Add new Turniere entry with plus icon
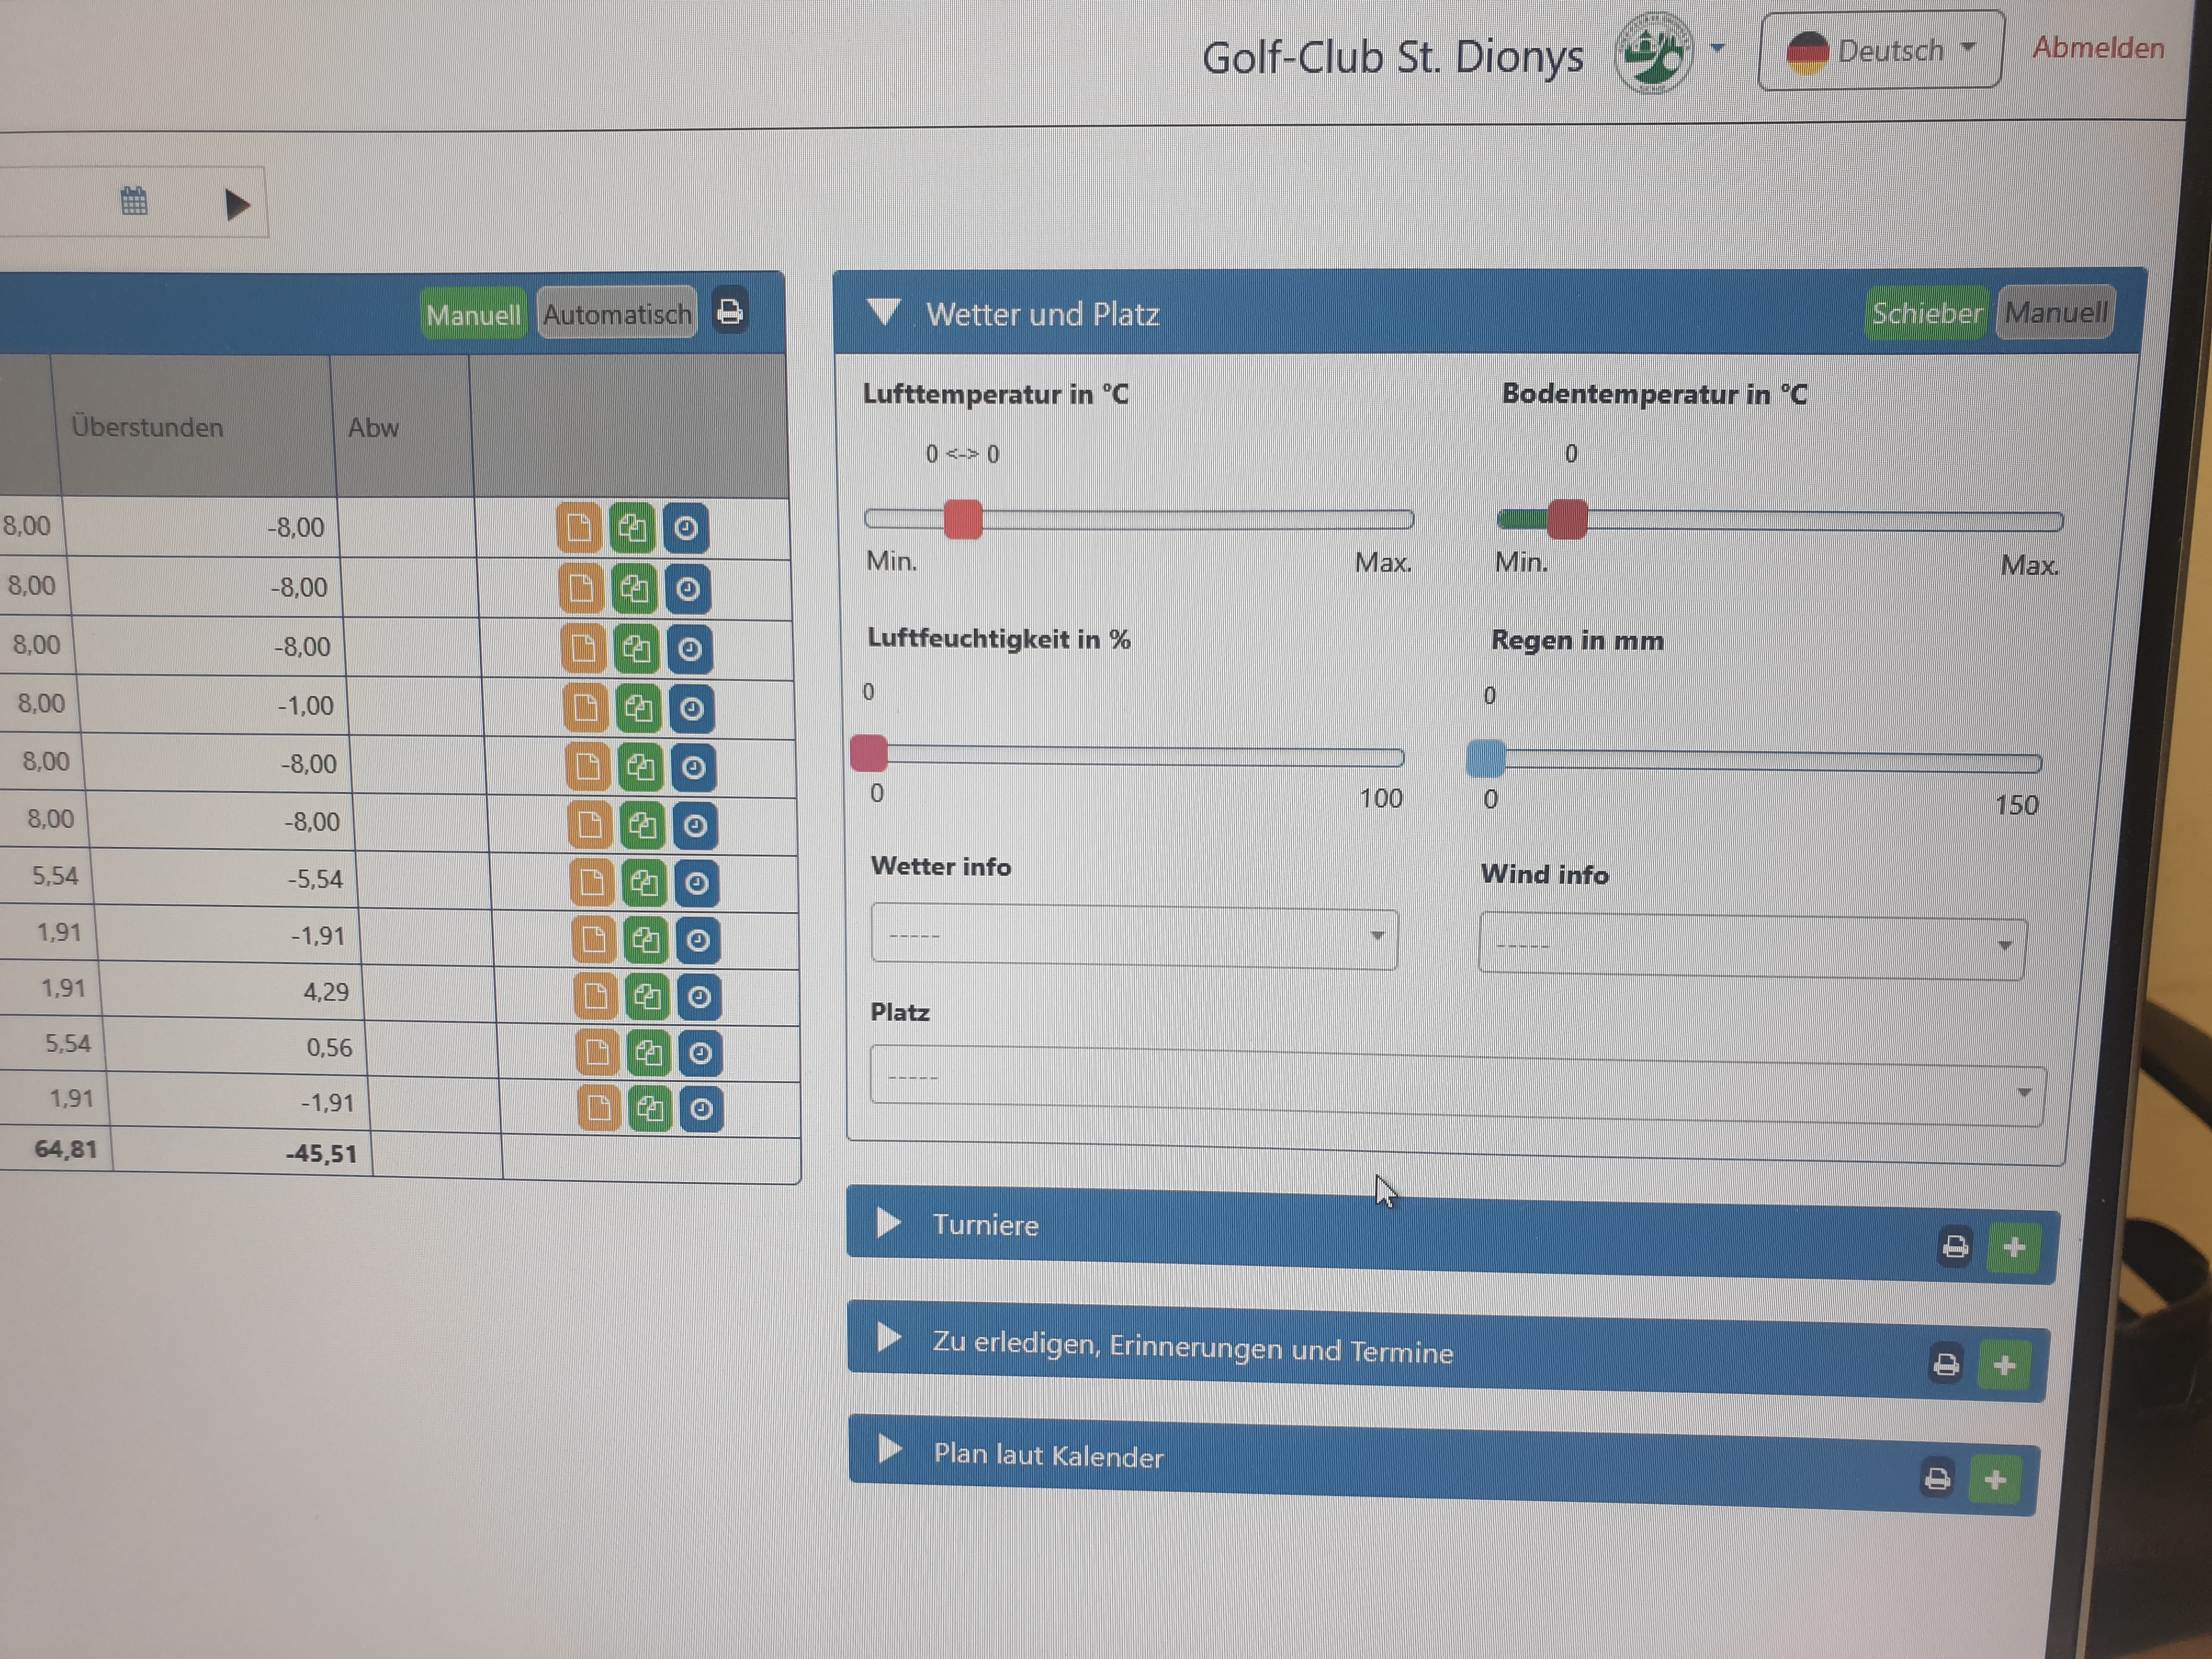 coord(2014,1247)
